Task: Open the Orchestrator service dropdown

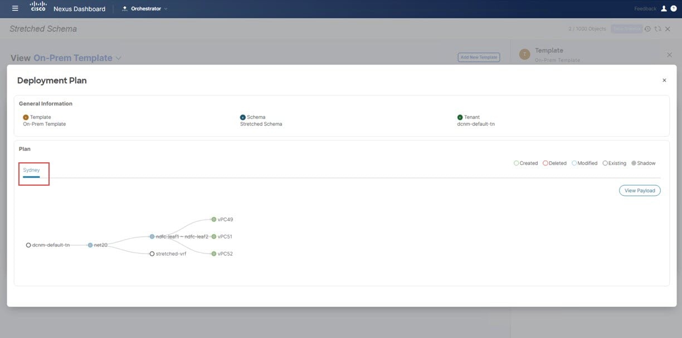Action: (144, 8)
